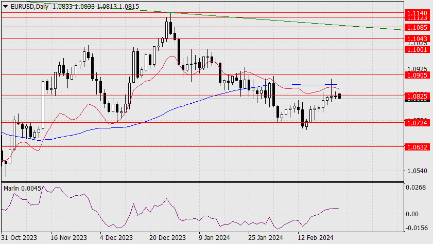
Task: Click the 9 Jan 2024 date label
Action: [x=214, y=238]
